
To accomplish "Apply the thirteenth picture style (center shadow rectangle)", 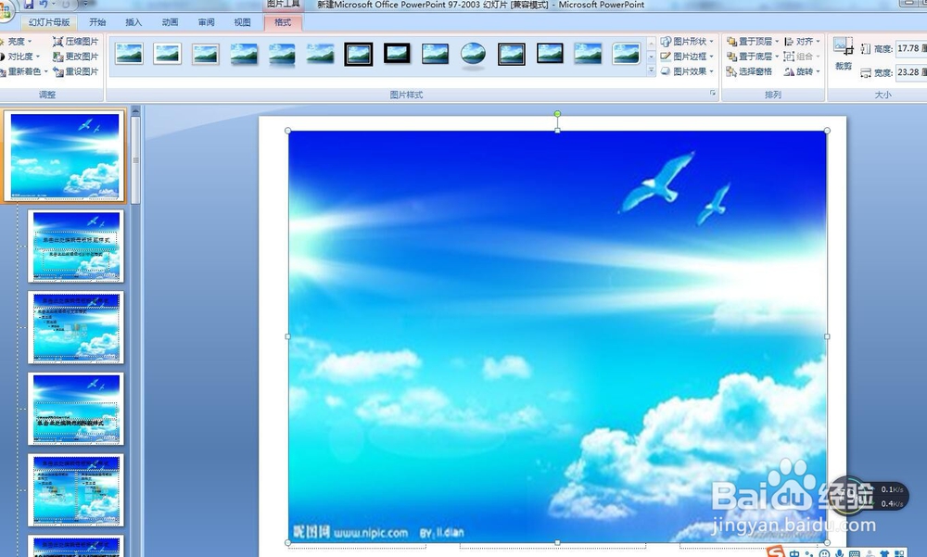I will (x=588, y=54).
